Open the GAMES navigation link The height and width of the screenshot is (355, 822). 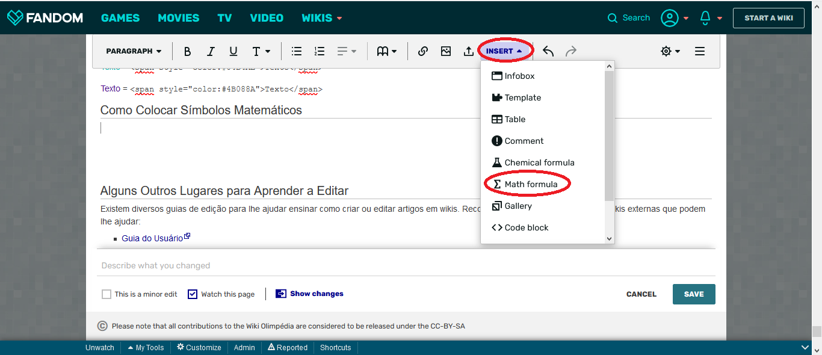coord(120,18)
